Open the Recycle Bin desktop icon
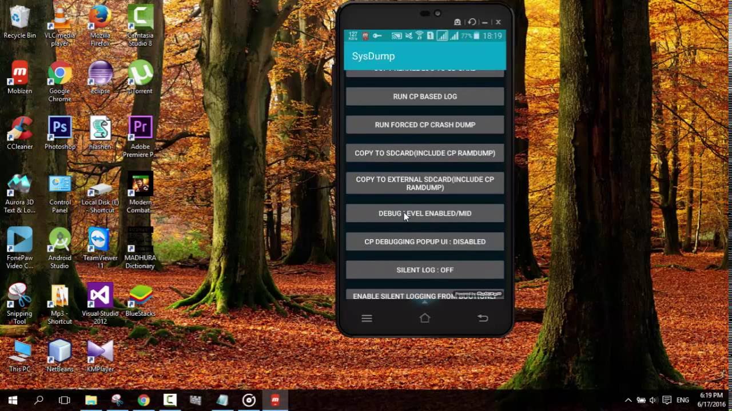Viewport: 732px width, 411px height. click(x=19, y=23)
